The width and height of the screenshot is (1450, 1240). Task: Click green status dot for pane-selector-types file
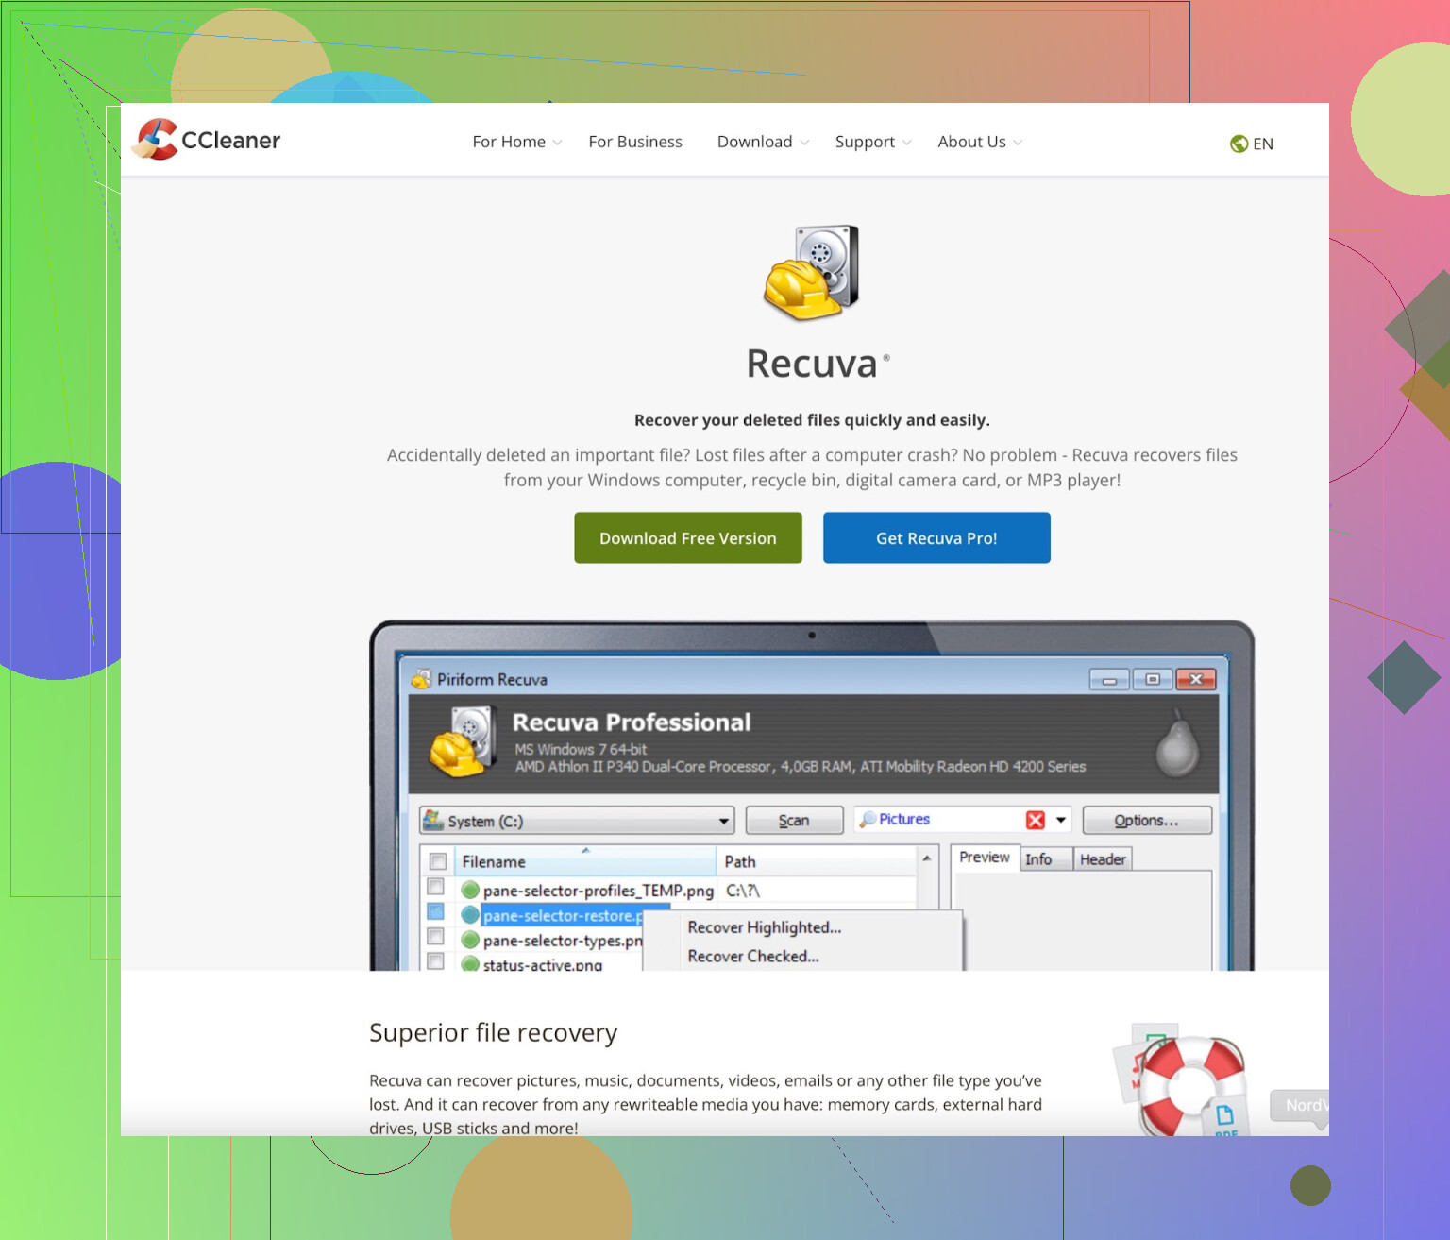pyautogui.click(x=470, y=940)
